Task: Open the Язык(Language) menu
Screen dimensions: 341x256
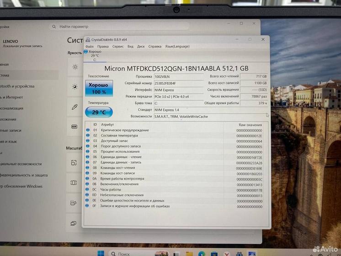Action: [177, 46]
